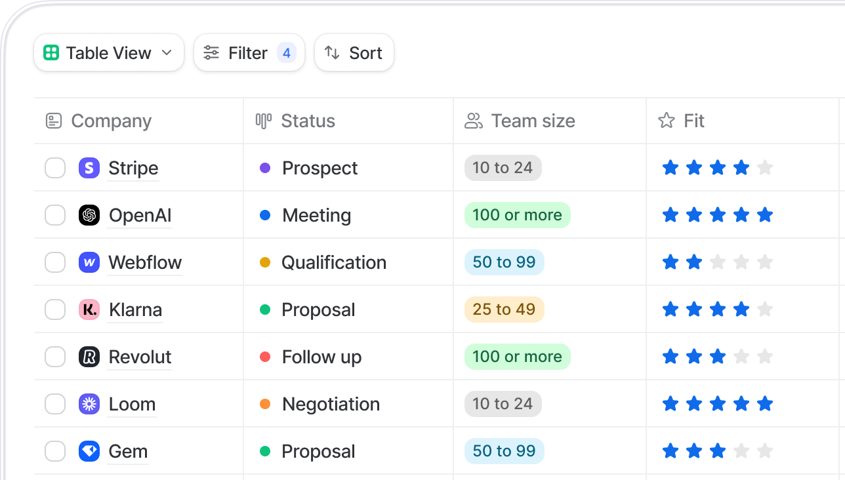Image resolution: width=845 pixels, height=480 pixels.
Task: Click the Gem logo icon
Action: [x=89, y=451]
